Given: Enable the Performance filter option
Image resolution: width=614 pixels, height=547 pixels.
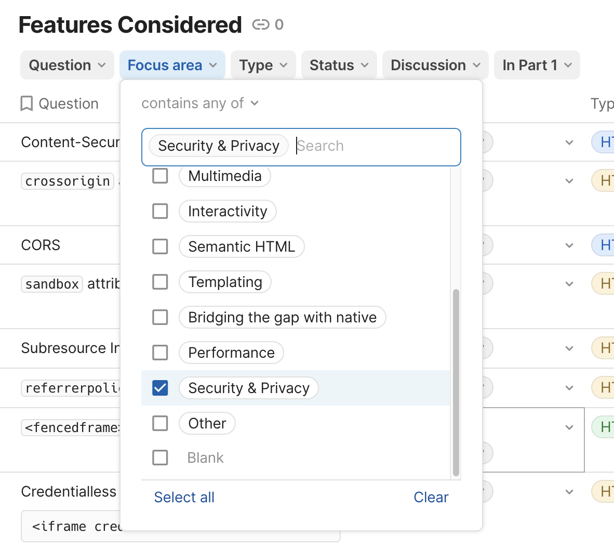Looking at the screenshot, I should tap(160, 353).
